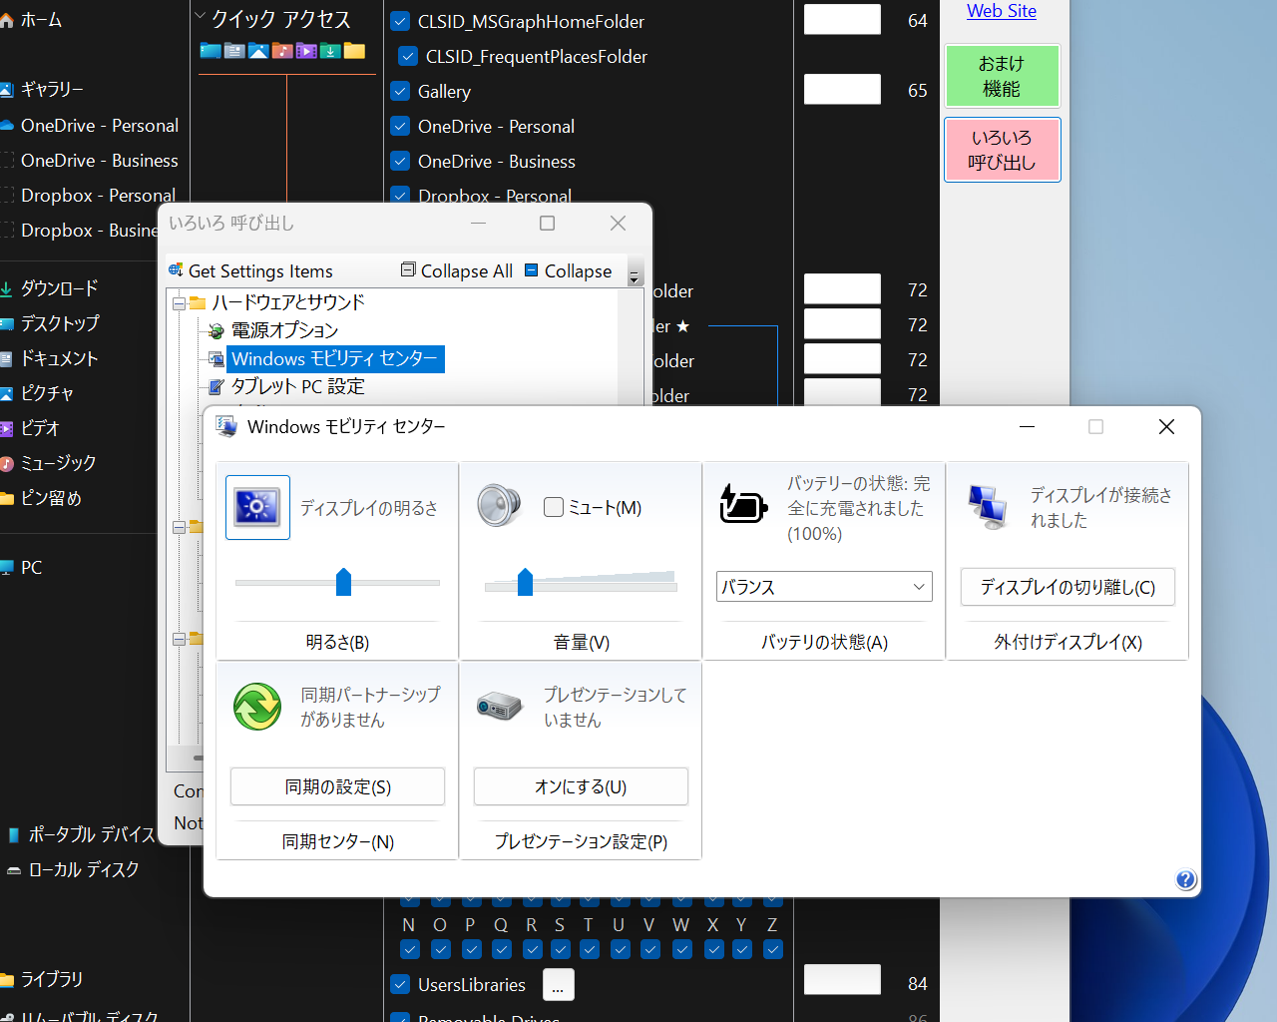This screenshot has height=1022, width=1277.
Task: Open the Web Site link
Action: [x=1001, y=11]
